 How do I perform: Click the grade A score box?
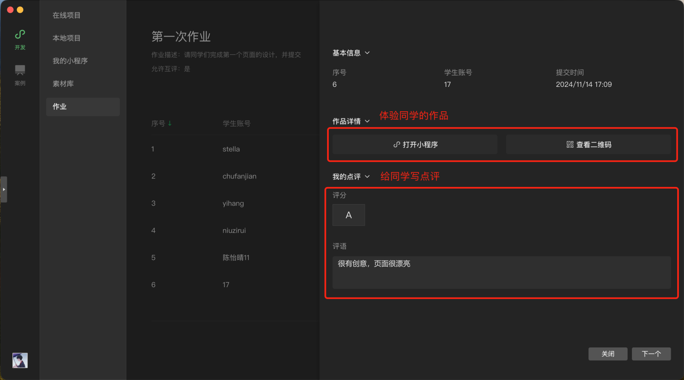click(349, 215)
